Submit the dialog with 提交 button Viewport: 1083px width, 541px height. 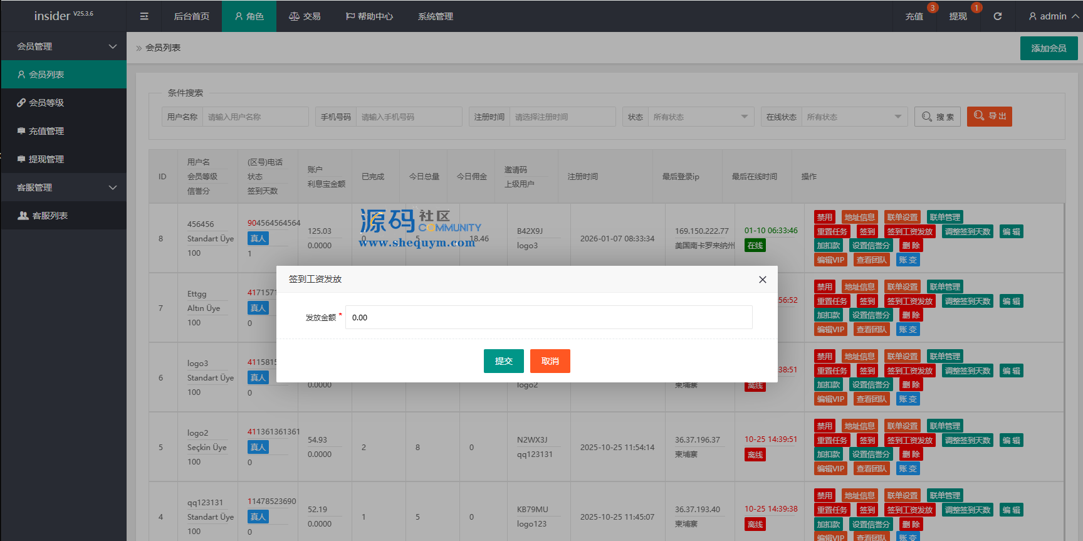click(x=503, y=361)
